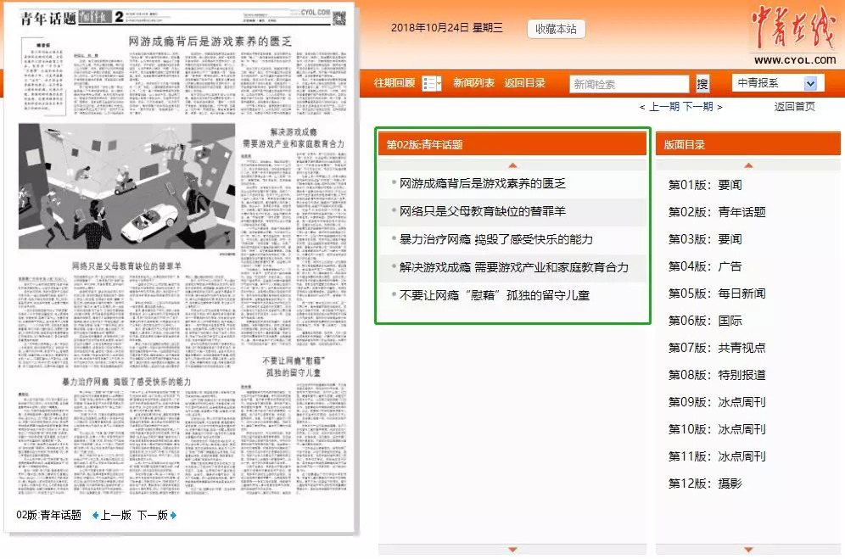Click left arrow beside 上一版
The height and width of the screenshot is (559, 845).
click(x=95, y=516)
